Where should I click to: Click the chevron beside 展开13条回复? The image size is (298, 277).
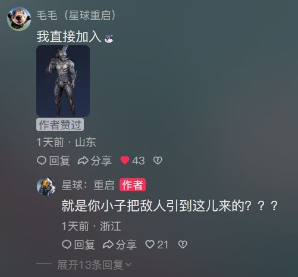(128, 264)
